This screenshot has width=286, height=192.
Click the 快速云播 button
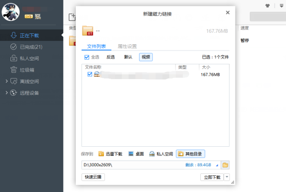coord(93,177)
